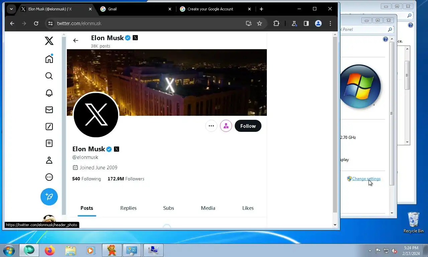The width and height of the screenshot is (428, 257).
Task: Click the browser page vertical scrollbar
Action: [335, 125]
